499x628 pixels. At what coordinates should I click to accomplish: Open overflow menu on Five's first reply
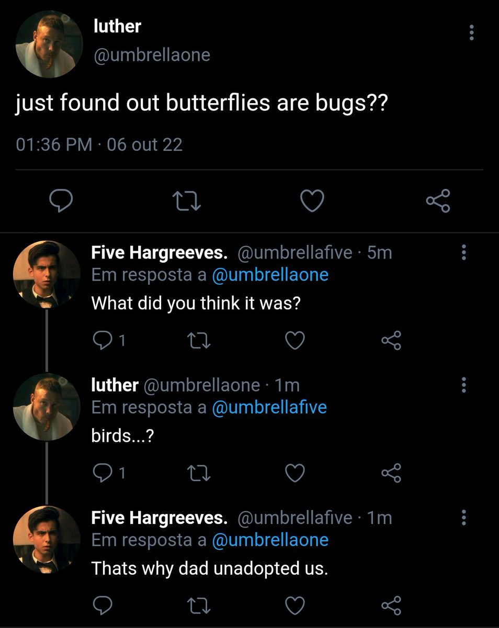point(463,253)
